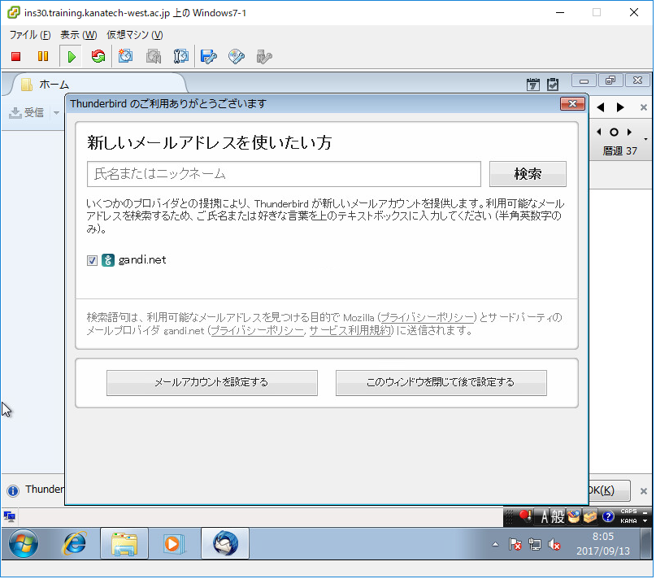
Task: Launch Internet Explorer from the taskbar
Action: coord(74,544)
